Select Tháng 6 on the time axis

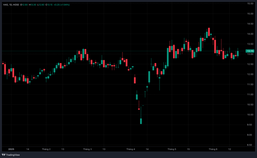point(213,149)
